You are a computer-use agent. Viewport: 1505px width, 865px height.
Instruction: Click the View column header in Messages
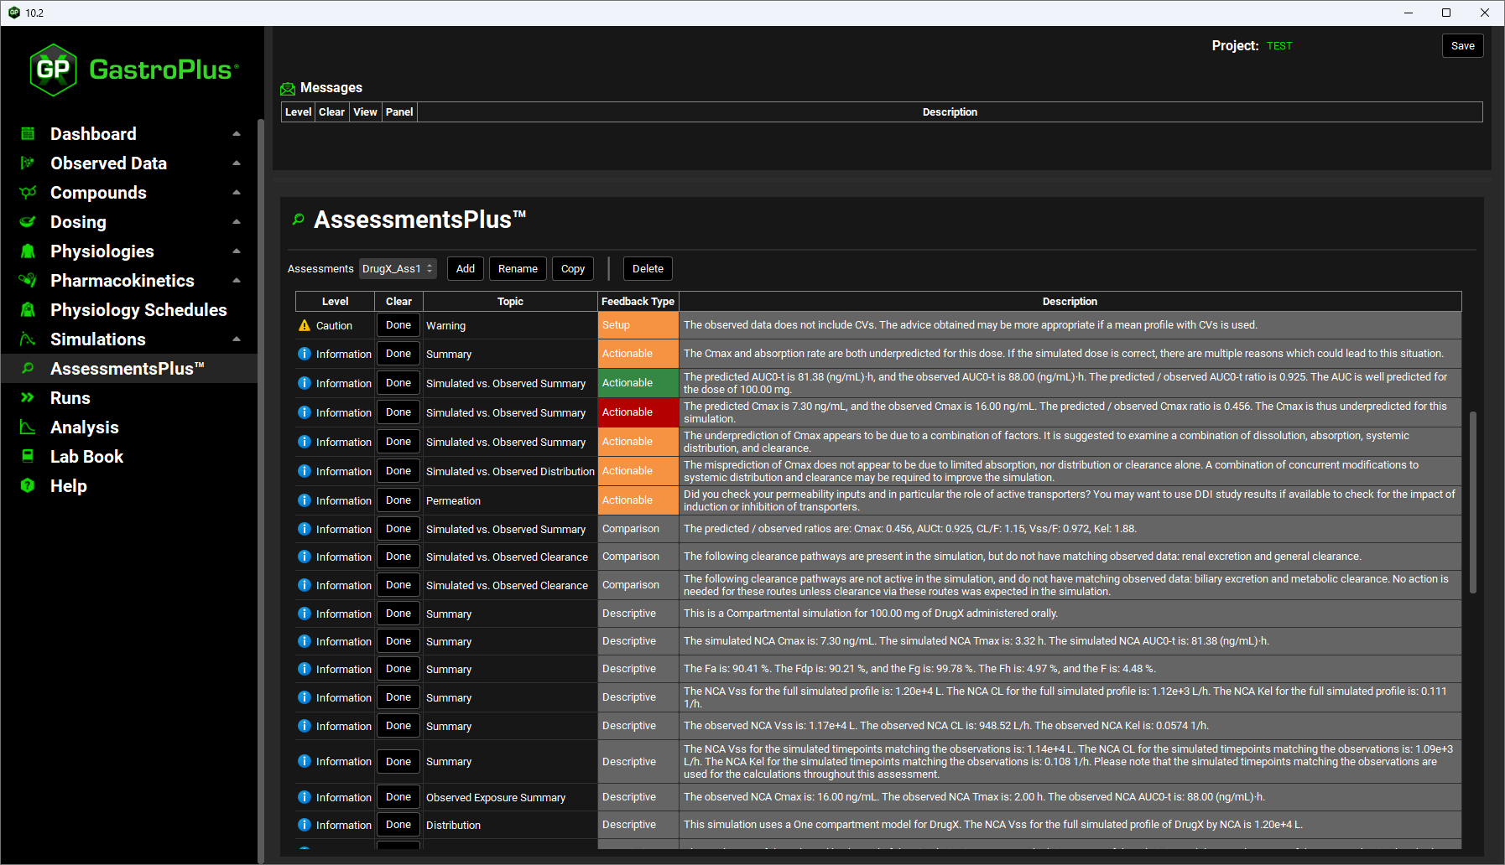point(365,112)
